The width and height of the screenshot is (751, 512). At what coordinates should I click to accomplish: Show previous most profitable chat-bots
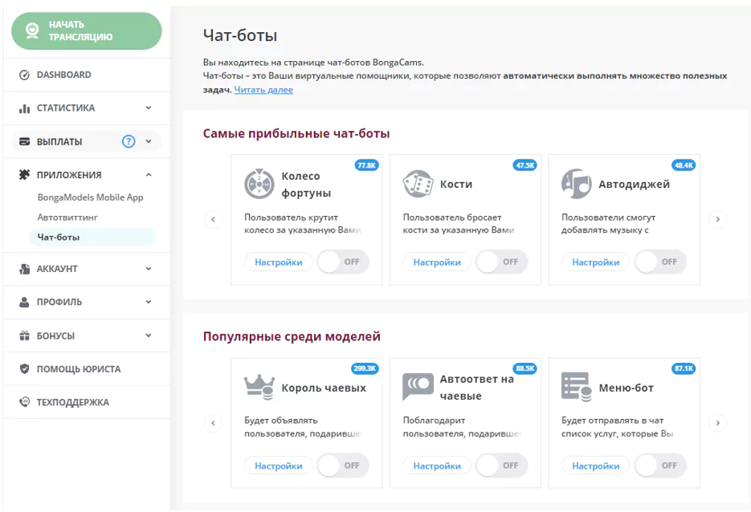pyautogui.click(x=213, y=219)
